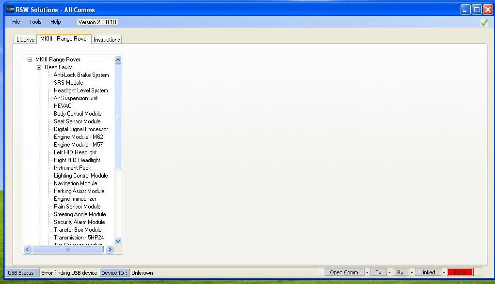Select Parking Assist Module entry
The image size is (495, 284).
(x=79, y=191)
